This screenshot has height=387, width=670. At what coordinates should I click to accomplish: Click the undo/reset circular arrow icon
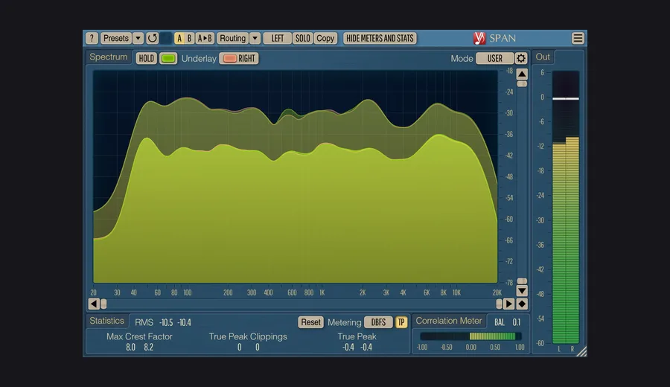[x=152, y=38]
